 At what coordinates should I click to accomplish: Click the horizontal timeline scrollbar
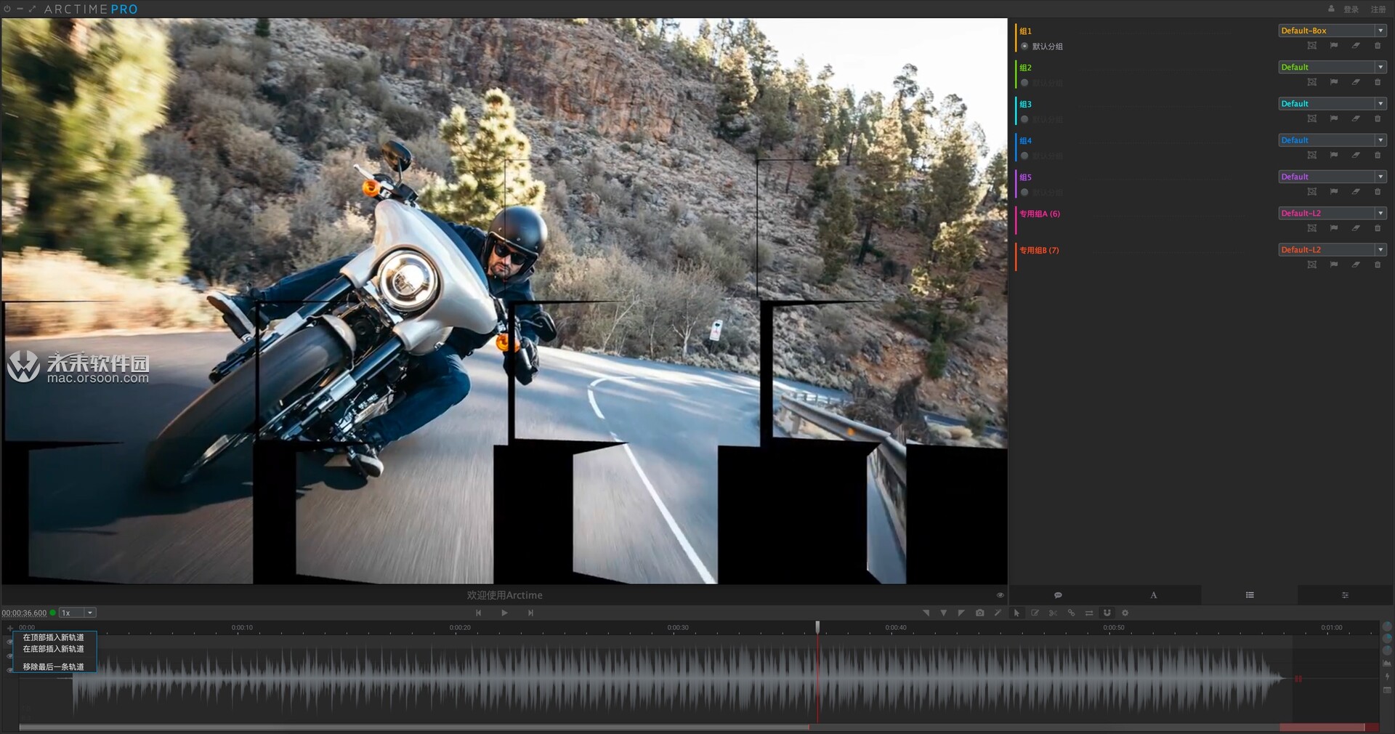(x=414, y=727)
